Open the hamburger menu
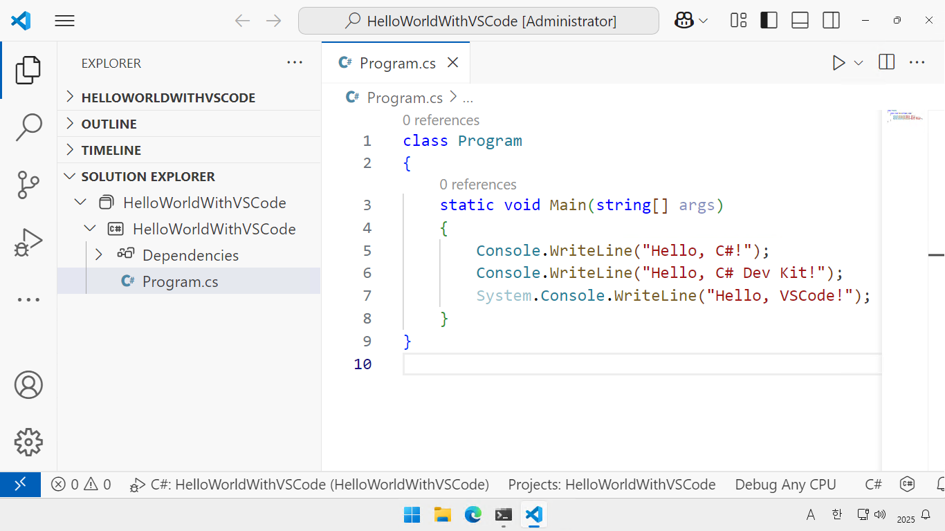 point(64,20)
